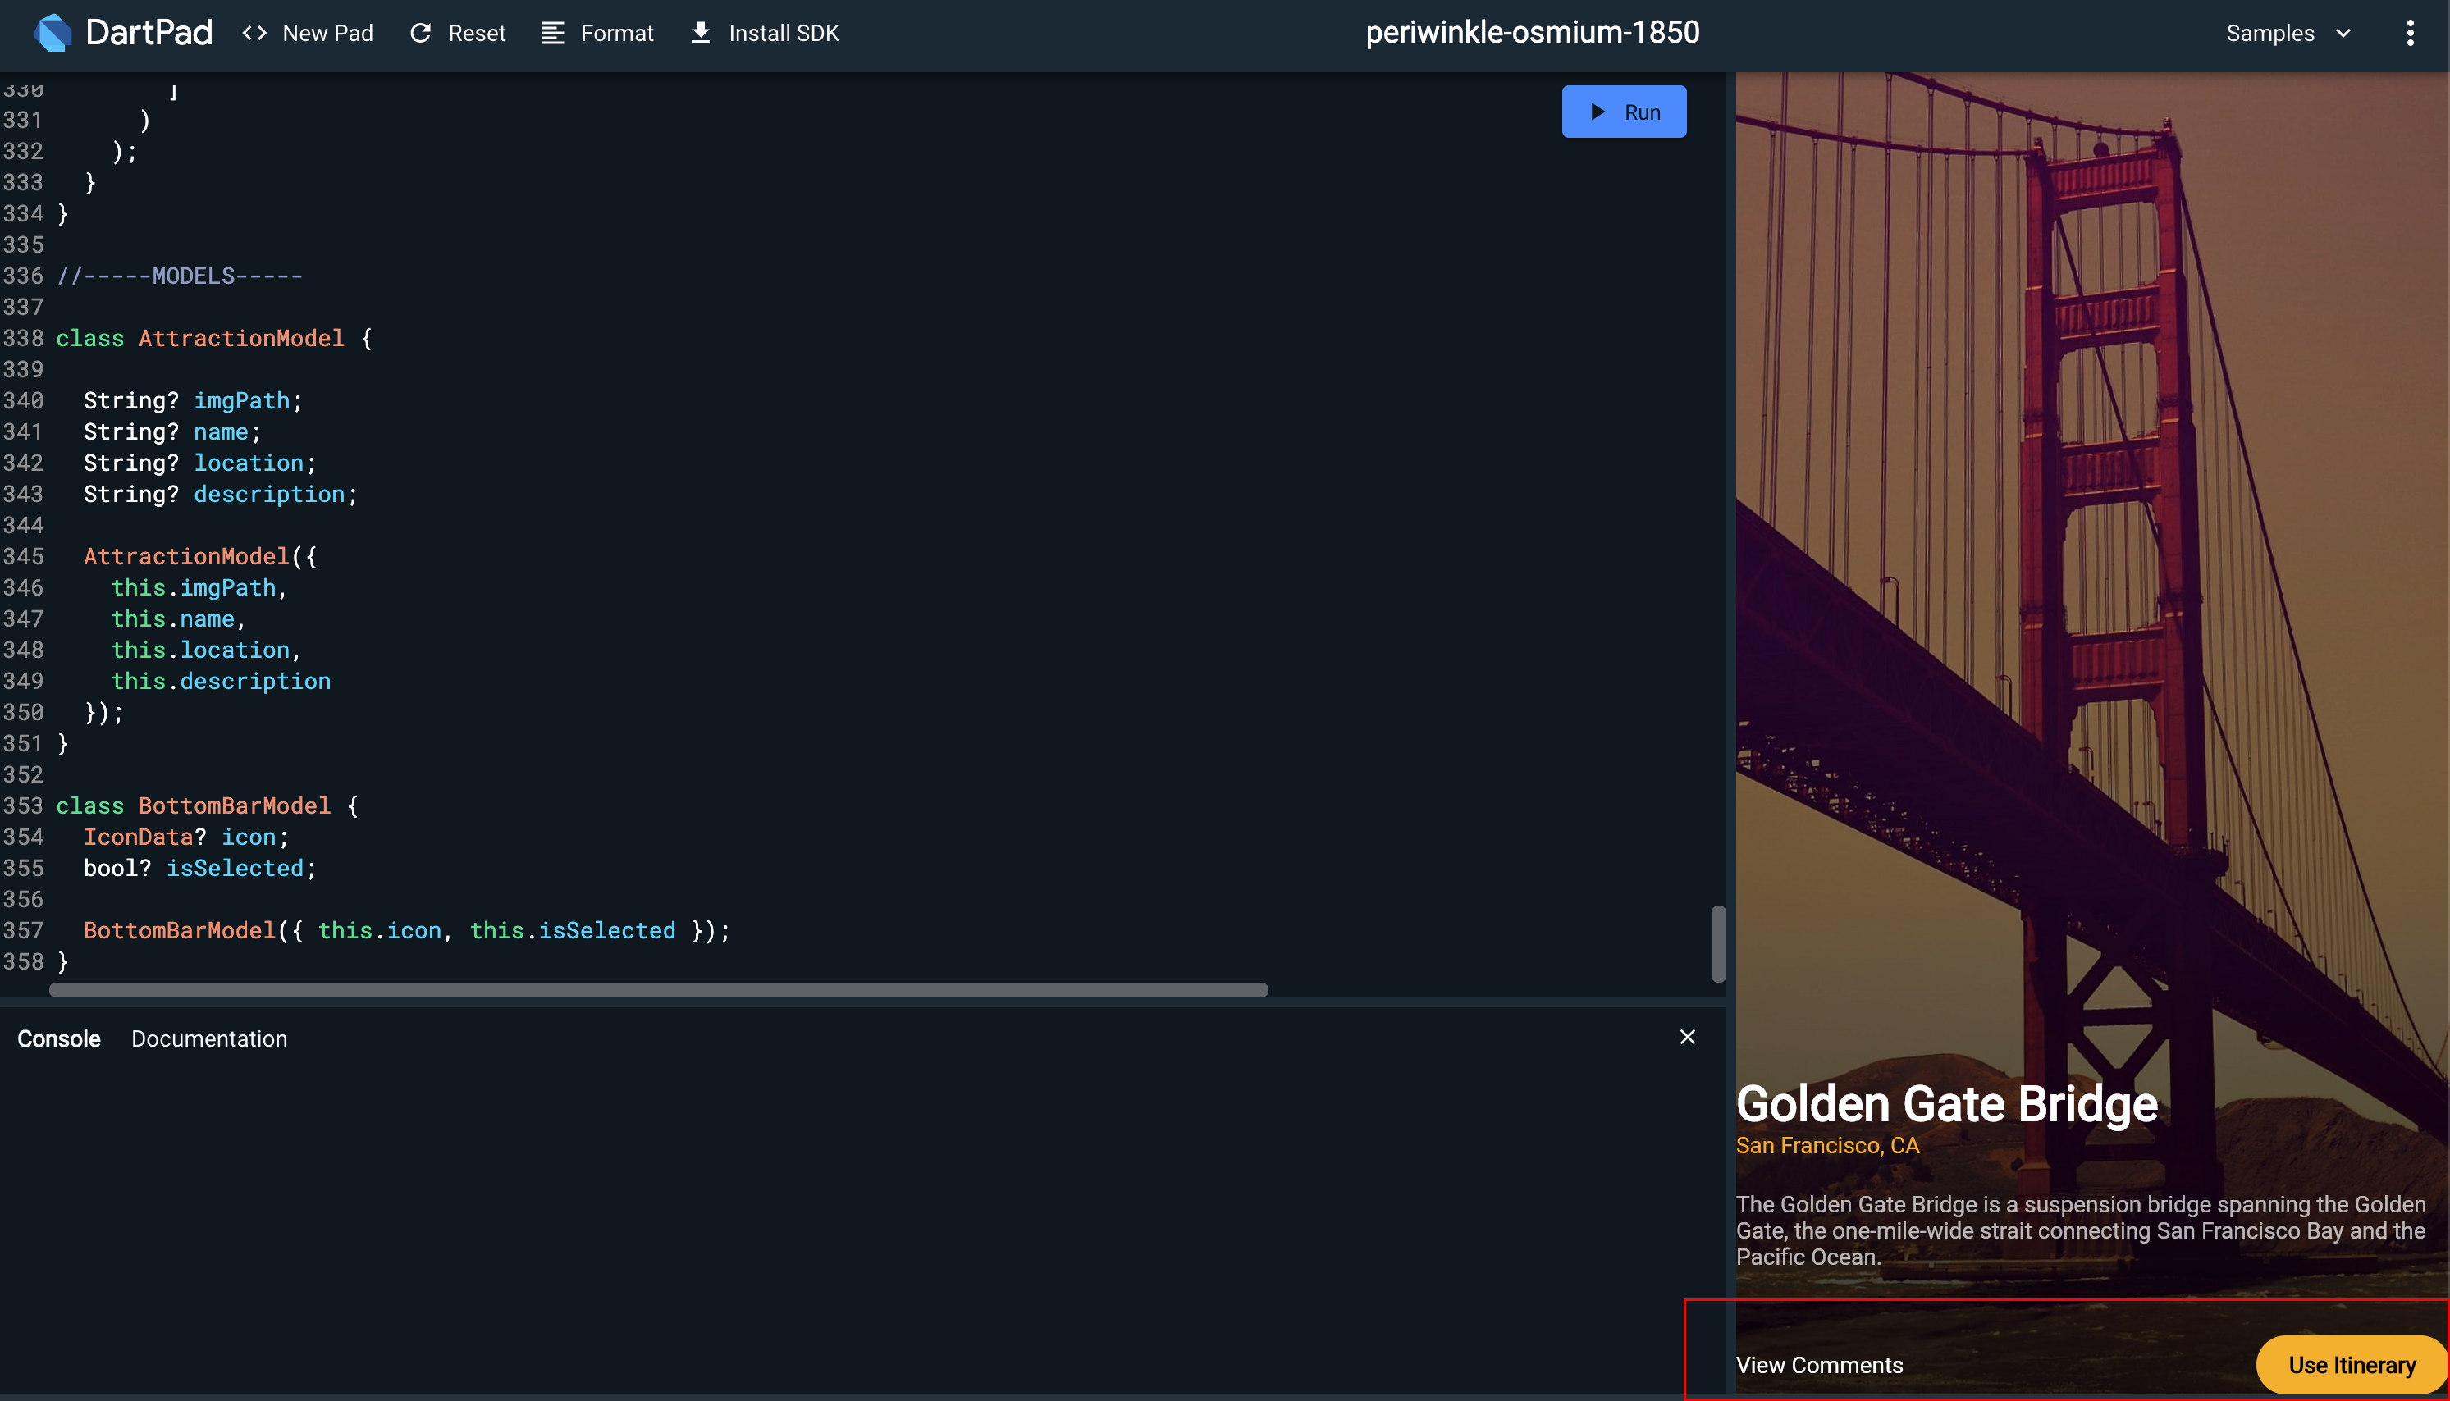Click the Reset button label

(477, 33)
